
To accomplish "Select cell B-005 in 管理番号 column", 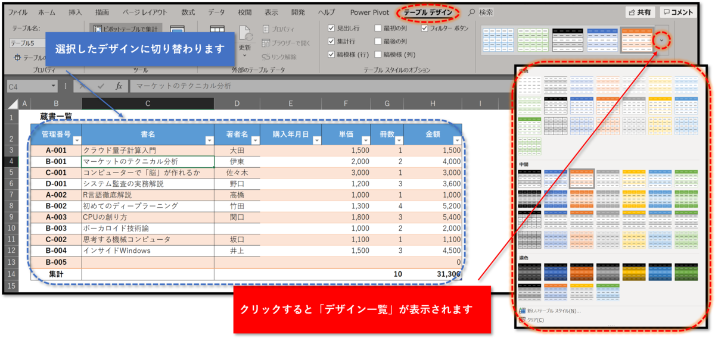I will point(56,262).
